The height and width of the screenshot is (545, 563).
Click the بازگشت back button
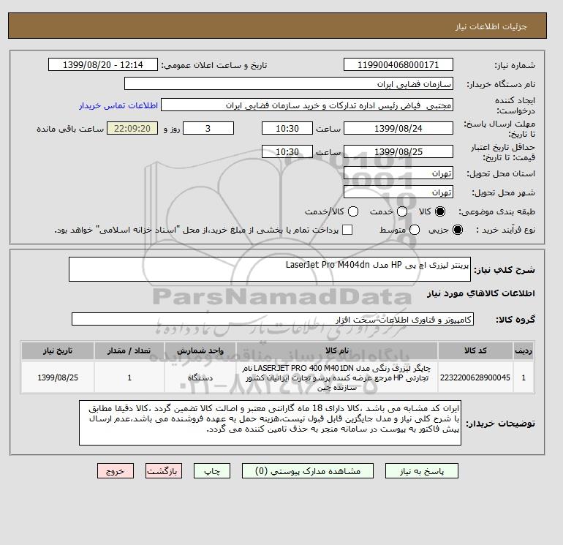click(x=164, y=471)
